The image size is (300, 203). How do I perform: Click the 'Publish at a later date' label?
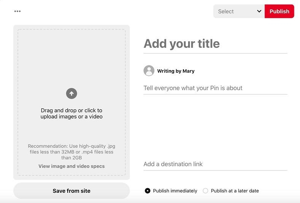pyautogui.click(x=235, y=191)
